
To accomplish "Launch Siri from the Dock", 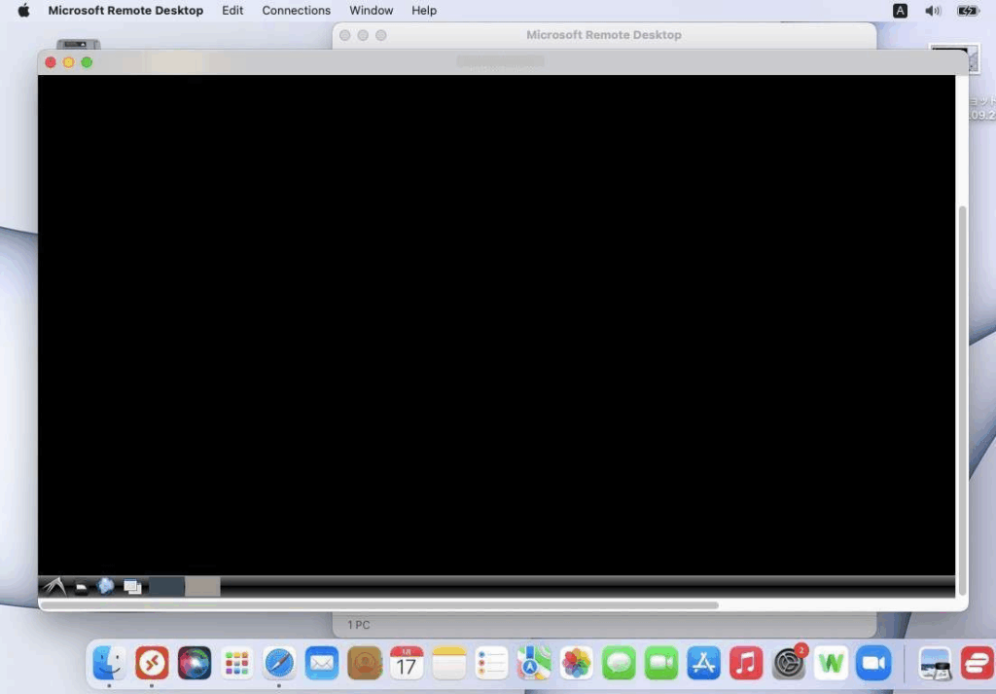I will pyautogui.click(x=195, y=663).
